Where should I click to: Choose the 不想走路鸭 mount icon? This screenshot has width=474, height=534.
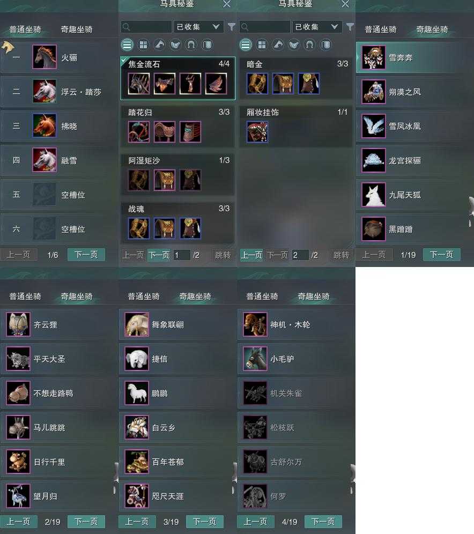tap(18, 393)
